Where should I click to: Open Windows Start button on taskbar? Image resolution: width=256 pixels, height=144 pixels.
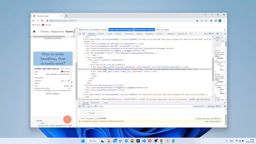[83, 141]
